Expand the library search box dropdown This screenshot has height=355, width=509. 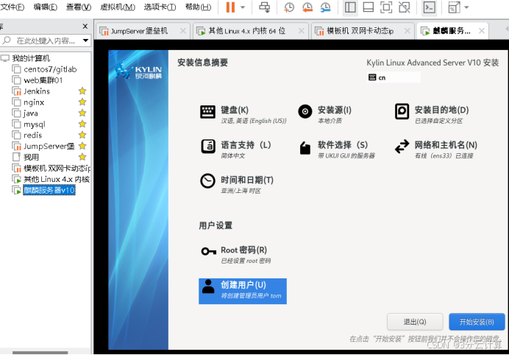(x=86, y=41)
